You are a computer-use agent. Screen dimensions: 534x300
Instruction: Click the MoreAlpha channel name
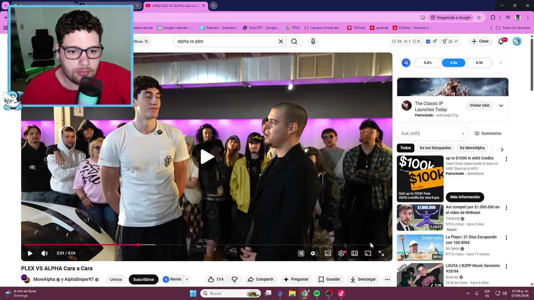click(x=44, y=279)
